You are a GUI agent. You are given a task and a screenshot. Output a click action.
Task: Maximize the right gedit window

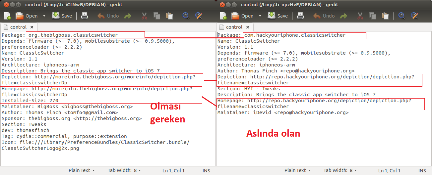tap(233, 5)
